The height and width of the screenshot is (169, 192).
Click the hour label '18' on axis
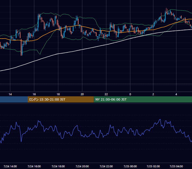click(58, 94)
